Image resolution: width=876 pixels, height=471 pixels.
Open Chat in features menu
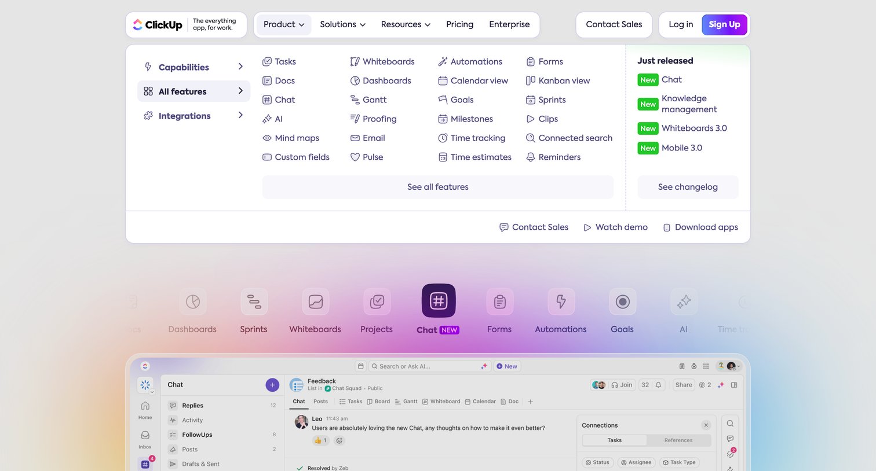pos(279,100)
